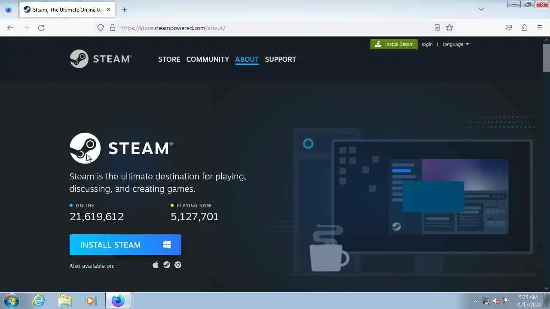Image resolution: width=550 pixels, height=309 pixels.
Task: Click the padlock site information icon
Action: click(113, 28)
